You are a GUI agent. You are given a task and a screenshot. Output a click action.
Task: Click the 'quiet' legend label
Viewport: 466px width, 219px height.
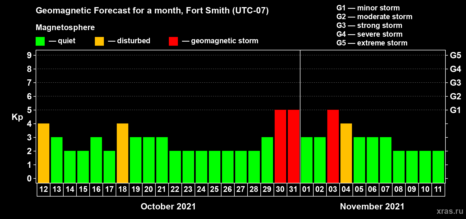[x=67, y=41]
